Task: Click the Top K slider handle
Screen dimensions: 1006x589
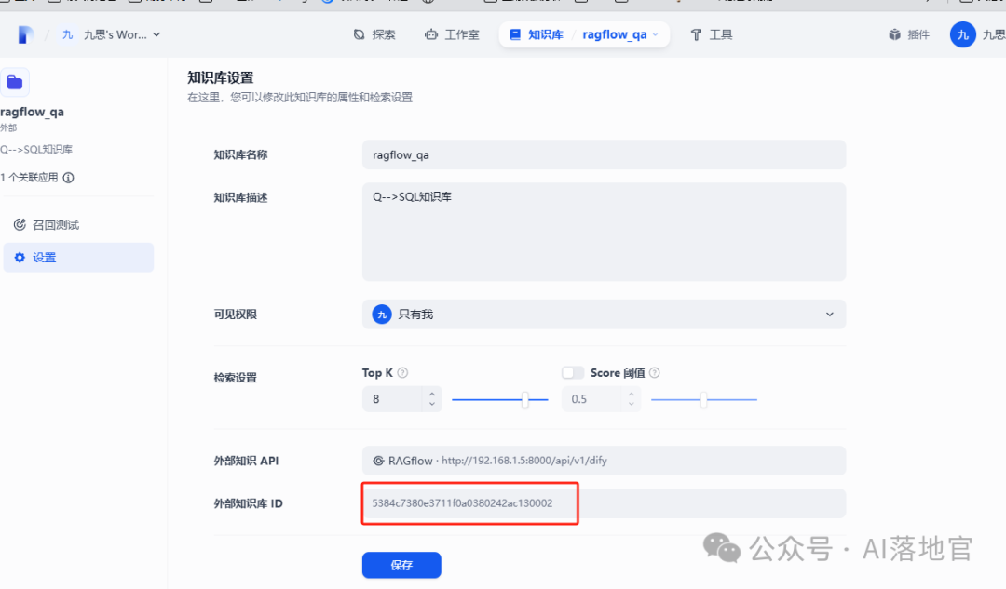Action: tap(524, 400)
